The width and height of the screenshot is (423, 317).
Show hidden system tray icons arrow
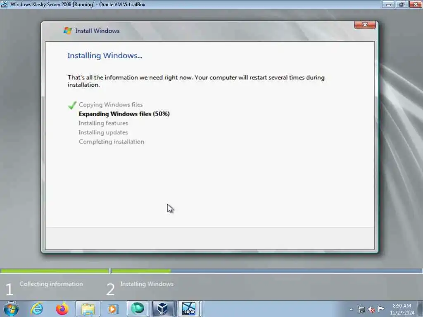[351, 310]
